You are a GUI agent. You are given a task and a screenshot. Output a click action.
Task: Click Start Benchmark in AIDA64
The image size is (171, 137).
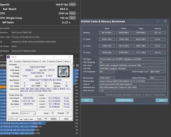pos(124,100)
